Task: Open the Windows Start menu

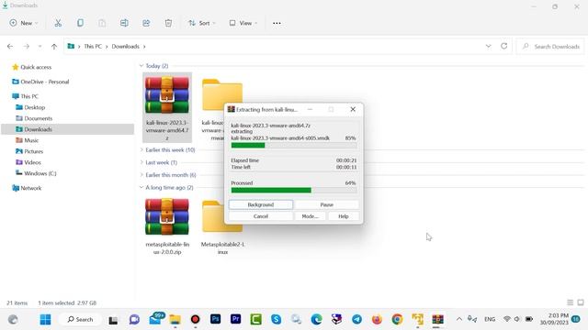Action: click(x=45, y=319)
